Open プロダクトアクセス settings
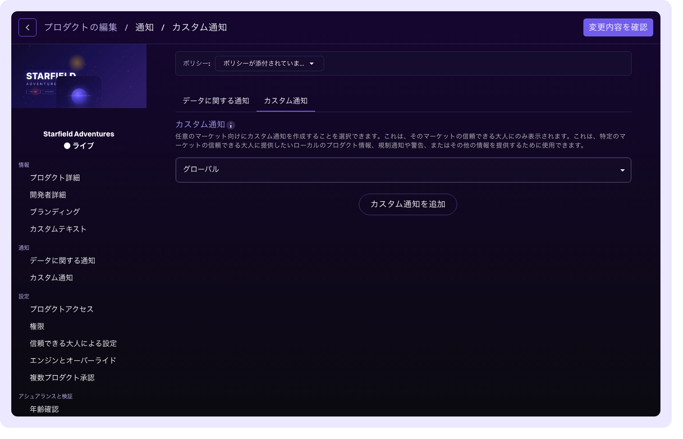Image resolution: width=683 pixels, height=439 pixels. click(x=62, y=309)
